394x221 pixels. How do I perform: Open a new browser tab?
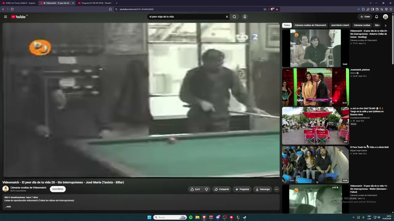coord(117,3)
